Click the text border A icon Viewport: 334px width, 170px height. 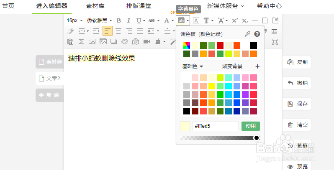196,20
